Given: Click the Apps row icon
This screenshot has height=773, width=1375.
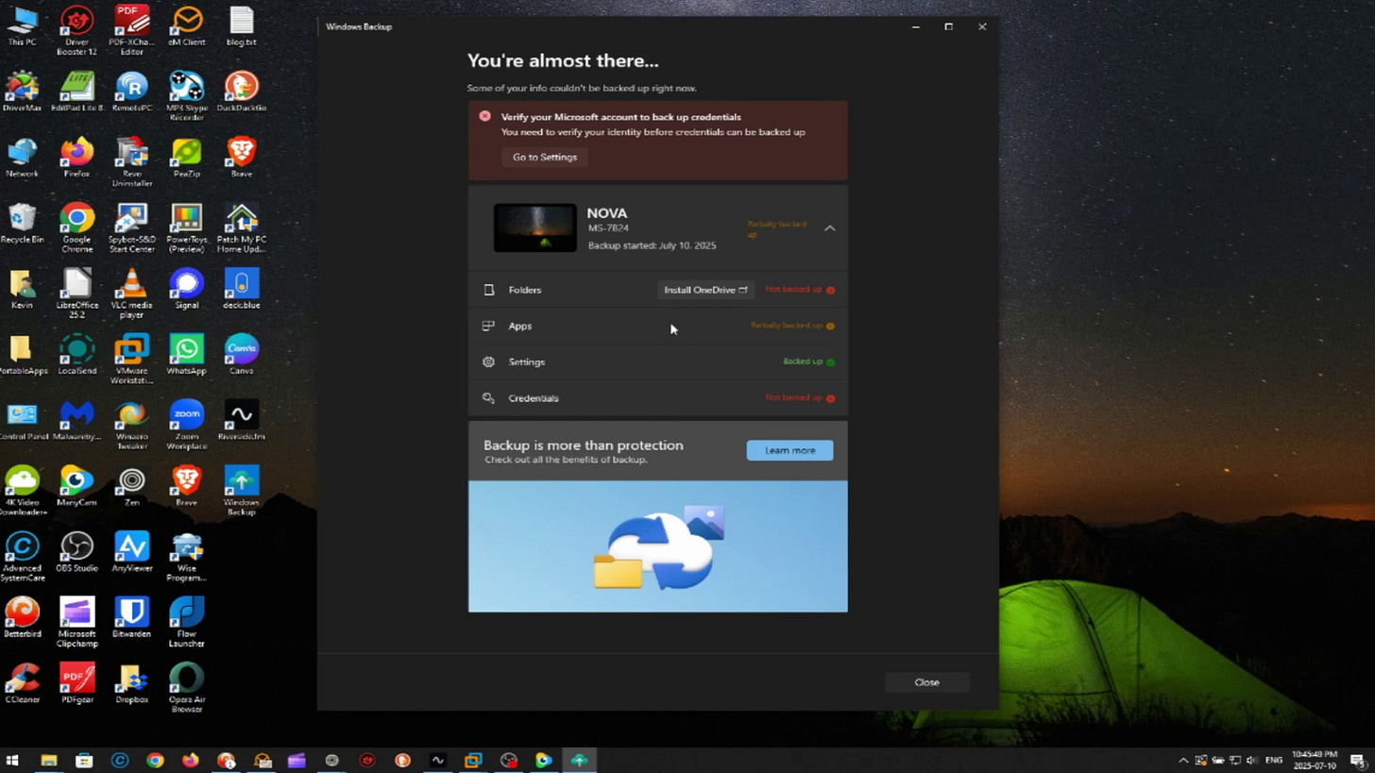Looking at the screenshot, I should (x=488, y=326).
